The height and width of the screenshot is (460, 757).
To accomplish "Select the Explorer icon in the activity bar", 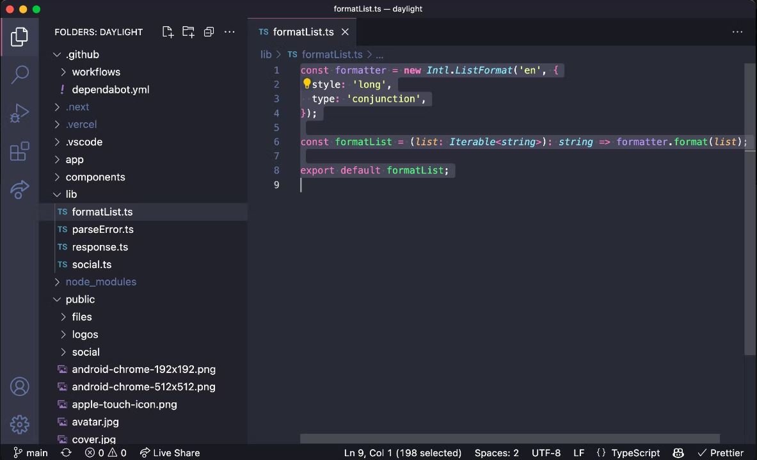I will (19, 37).
